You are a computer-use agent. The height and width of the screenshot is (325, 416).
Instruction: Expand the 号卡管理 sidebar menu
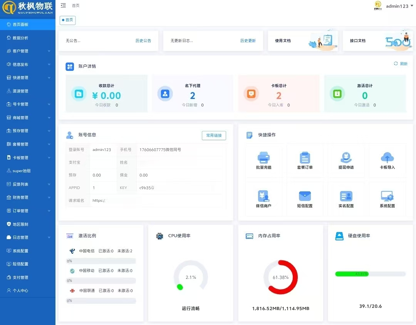tap(28, 104)
